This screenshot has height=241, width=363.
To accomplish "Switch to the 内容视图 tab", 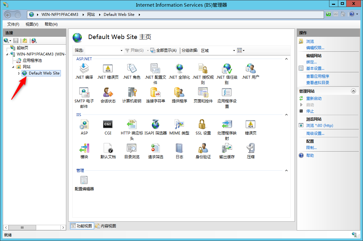I will coord(106,226).
